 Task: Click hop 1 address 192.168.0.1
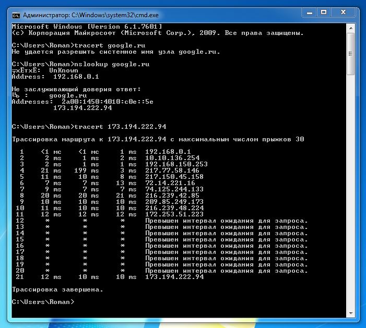click(x=168, y=152)
